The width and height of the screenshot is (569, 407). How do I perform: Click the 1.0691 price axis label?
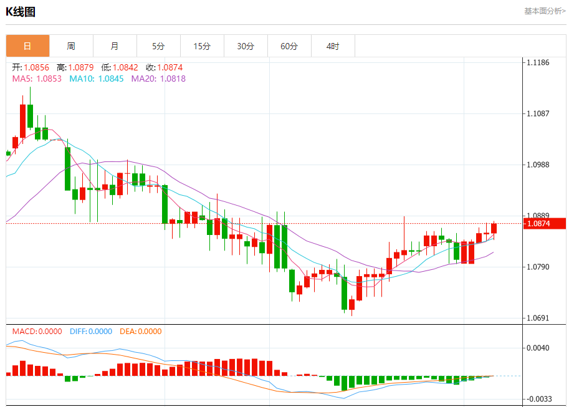[538, 318]
